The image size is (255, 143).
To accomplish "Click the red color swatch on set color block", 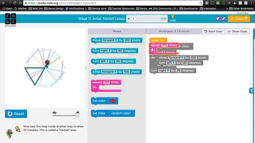I will [x=112, y=101].
